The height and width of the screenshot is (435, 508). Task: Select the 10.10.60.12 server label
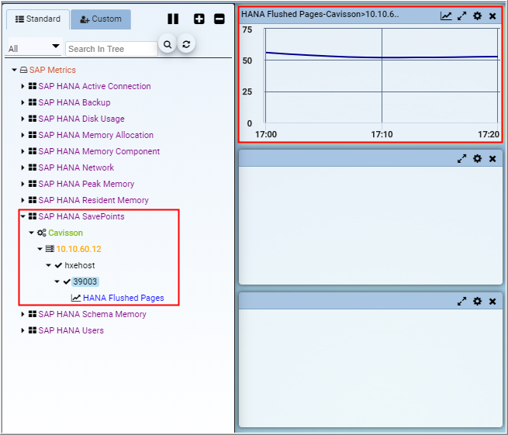click(x=79, y=249)
